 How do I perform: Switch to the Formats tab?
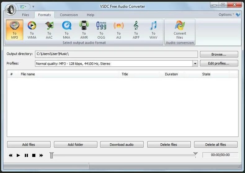[x=44, y=15]
